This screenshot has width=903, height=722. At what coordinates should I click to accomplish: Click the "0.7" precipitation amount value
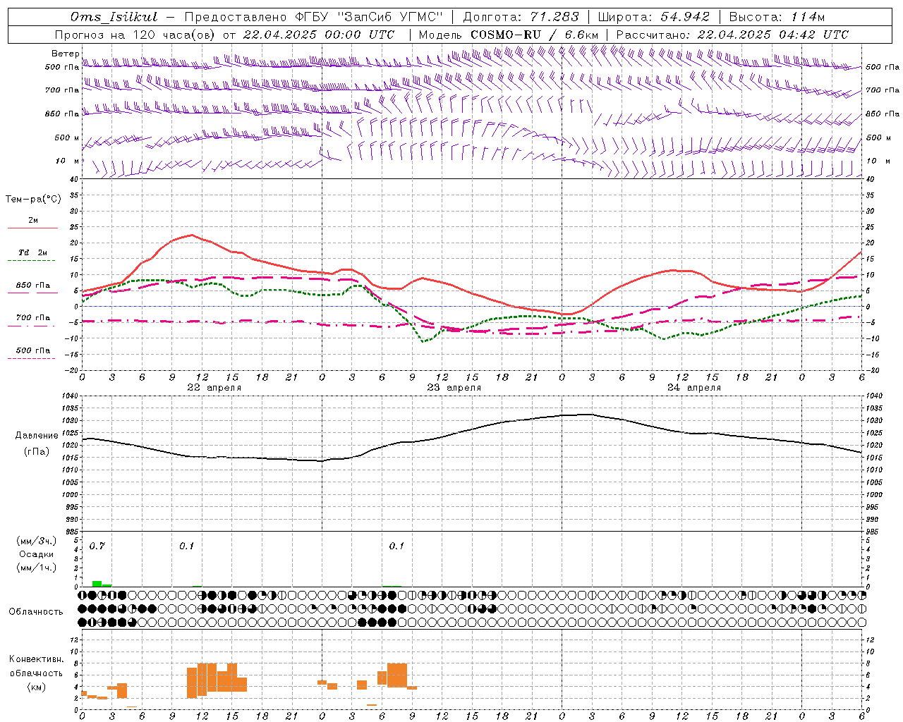(97, 546)
